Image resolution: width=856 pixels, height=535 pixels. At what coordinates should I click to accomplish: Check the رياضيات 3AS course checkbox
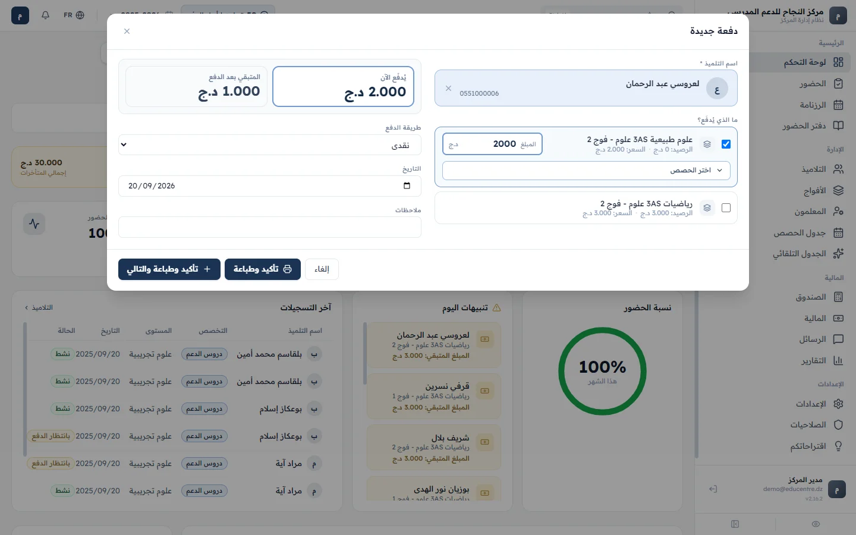pyautogui.click(x=726, y=207)
